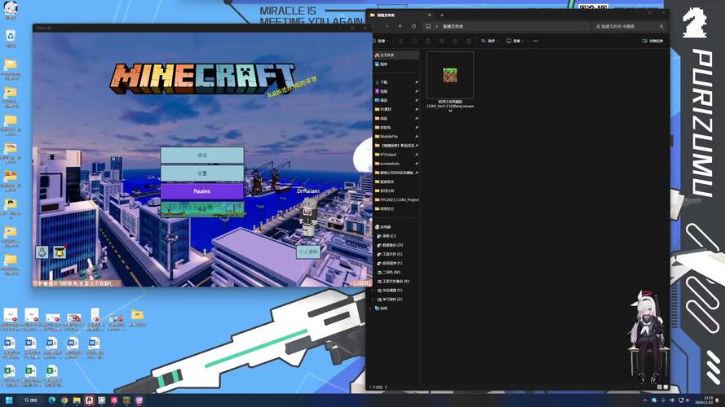The image size is (725, 407).
Task: Go up one folder level in Explorer
Action: point(400,27)
